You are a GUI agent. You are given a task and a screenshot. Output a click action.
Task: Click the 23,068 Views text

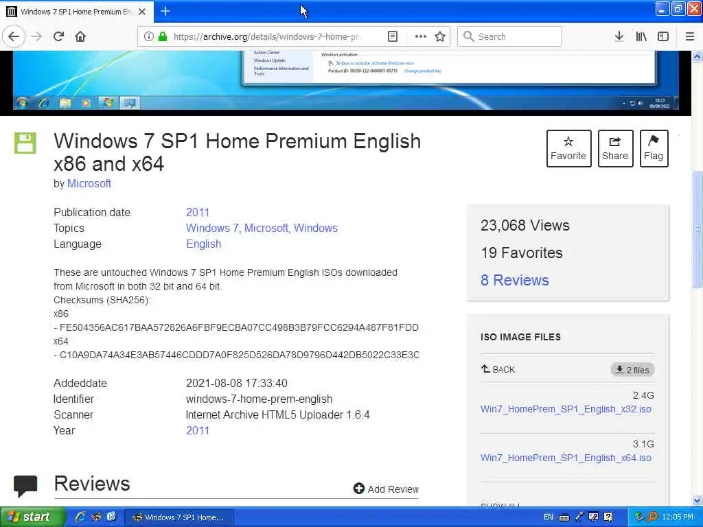point(525,225)
